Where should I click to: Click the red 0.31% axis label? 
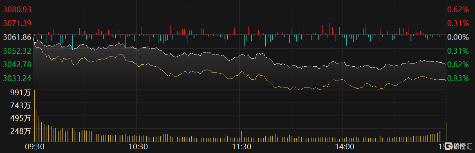pyautogui.click(x=458, y=23)
